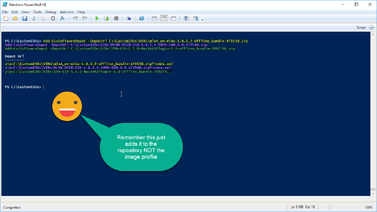The height and width of the screenshot is (212, 377).
Task: Clear the console pane icon
Action: [62, 18]
